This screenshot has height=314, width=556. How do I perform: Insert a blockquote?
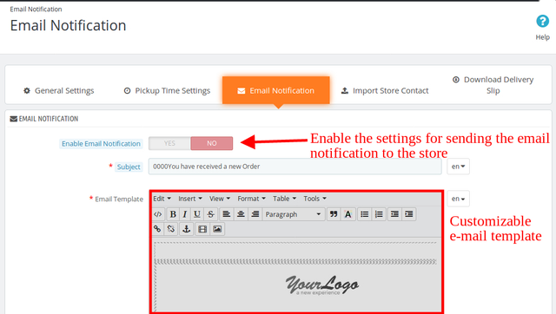coord(334,214)
